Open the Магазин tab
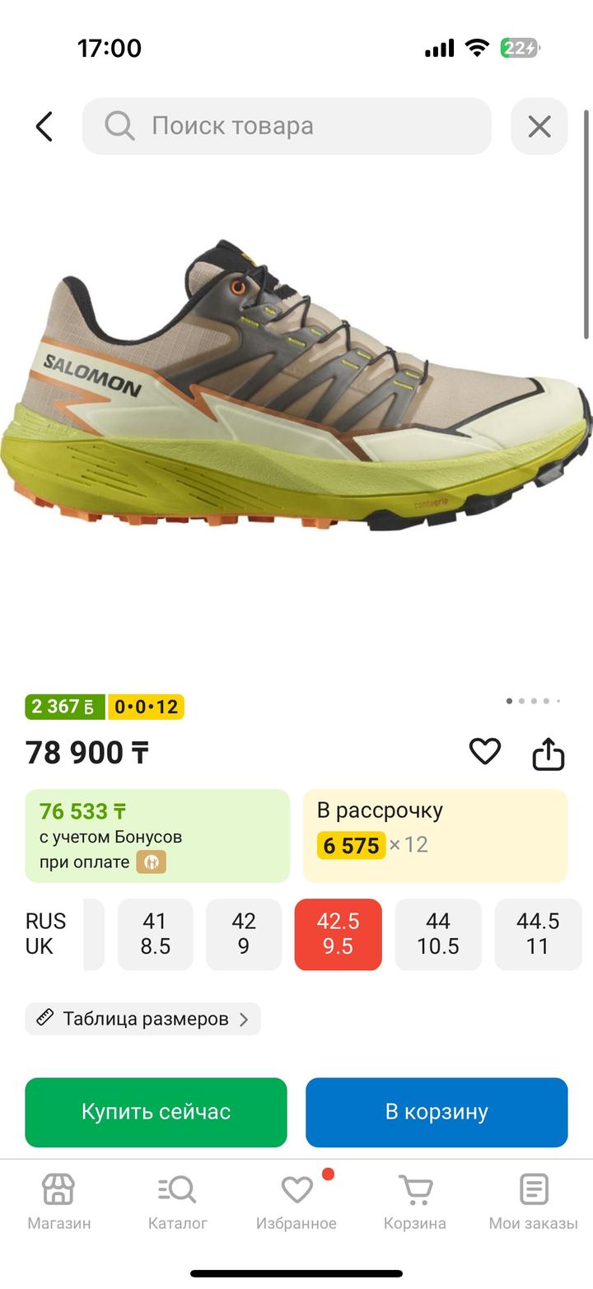593x1289 pixels. 58,1203
